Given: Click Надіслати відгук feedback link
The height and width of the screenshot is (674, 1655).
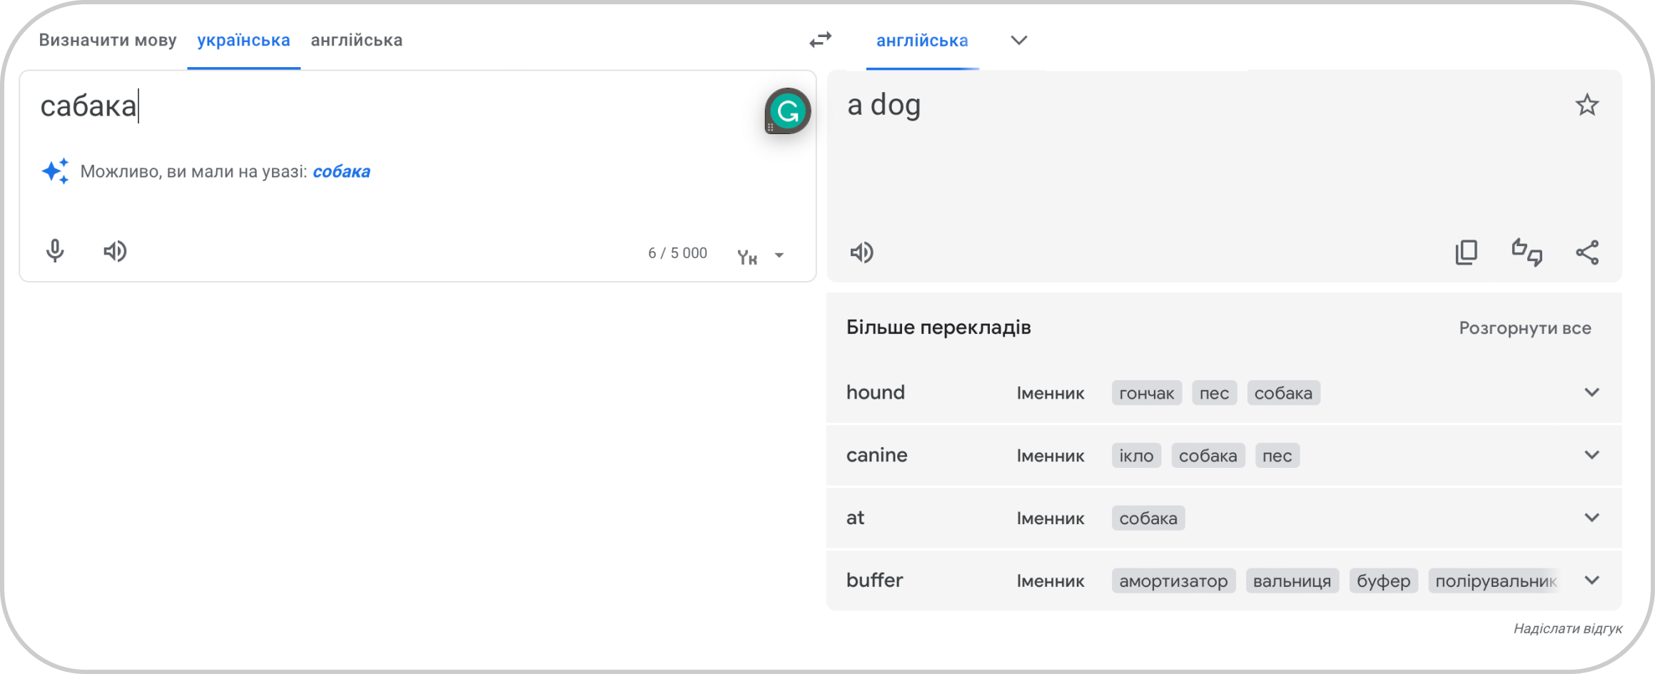Looking at the screenshot, I should (1568, 628).
